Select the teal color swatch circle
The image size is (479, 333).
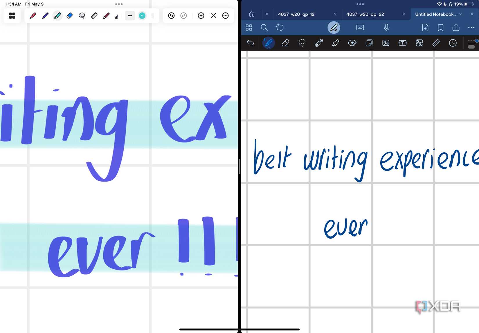(x=142, y=16)
